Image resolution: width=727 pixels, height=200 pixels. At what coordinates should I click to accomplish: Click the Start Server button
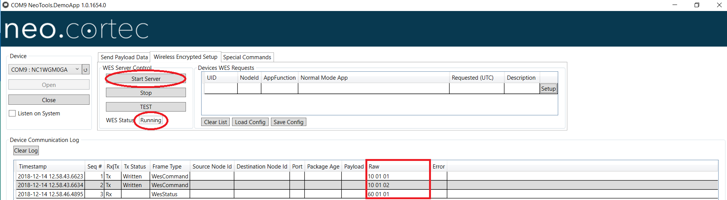click(146, 79)
